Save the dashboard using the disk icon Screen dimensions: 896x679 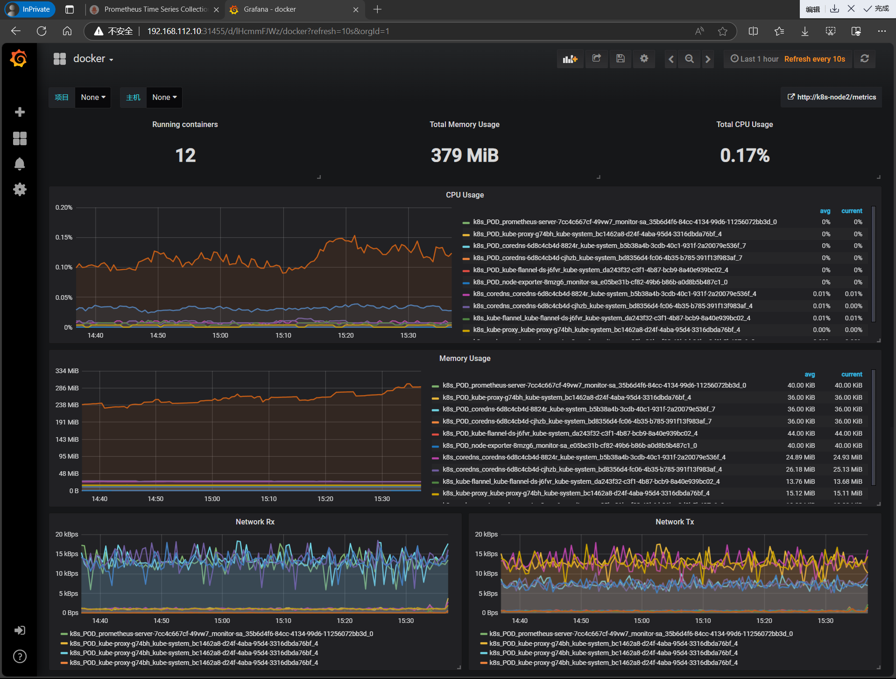pyautogui.click(x=620, y=59)
